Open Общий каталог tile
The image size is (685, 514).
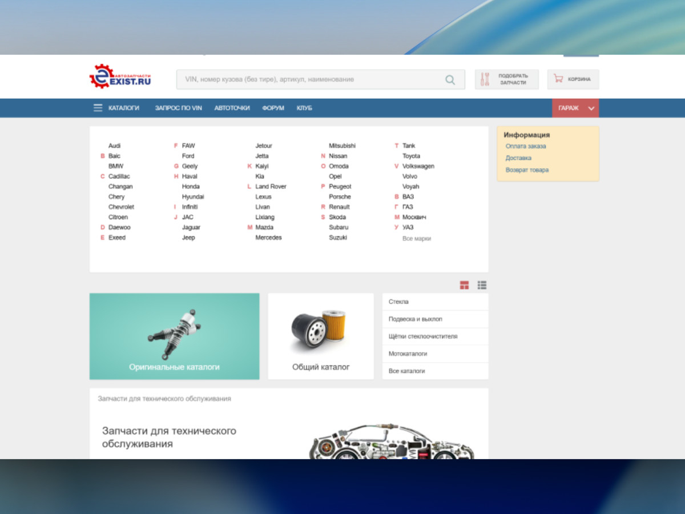click(x=321, y=336)
